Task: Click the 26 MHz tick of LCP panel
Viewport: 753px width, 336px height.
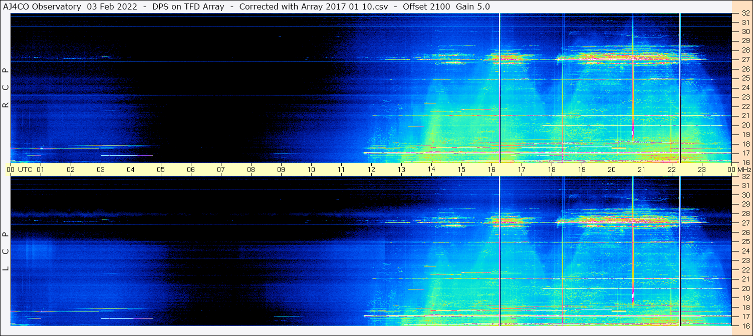Action: coord(745,232)
